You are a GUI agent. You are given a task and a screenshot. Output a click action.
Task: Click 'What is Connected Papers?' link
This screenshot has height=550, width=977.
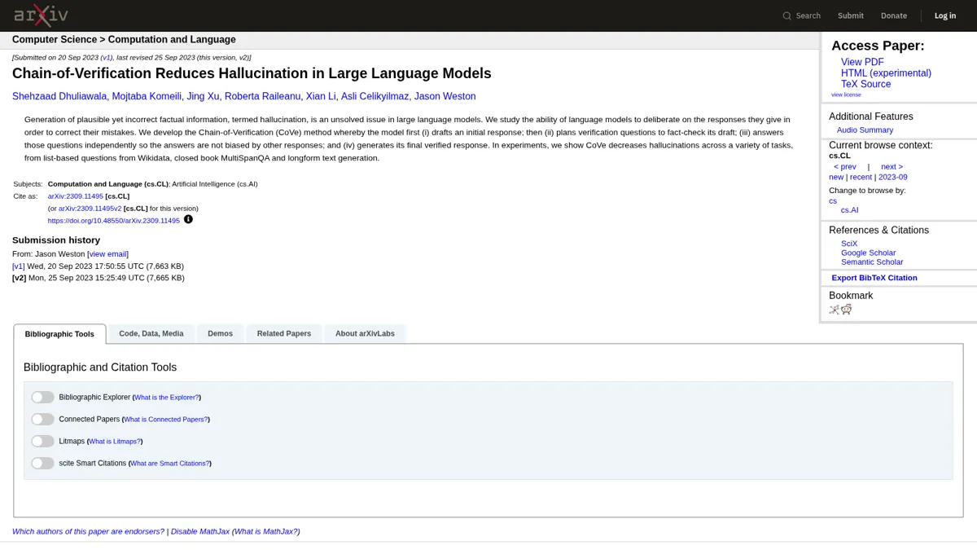tap(165, 420)
